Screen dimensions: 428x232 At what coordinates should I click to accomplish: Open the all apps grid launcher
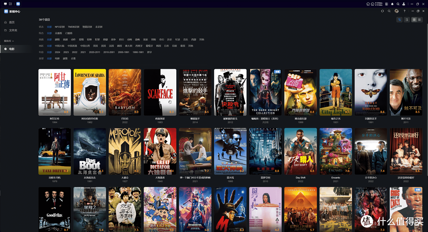tap(10, 4)
